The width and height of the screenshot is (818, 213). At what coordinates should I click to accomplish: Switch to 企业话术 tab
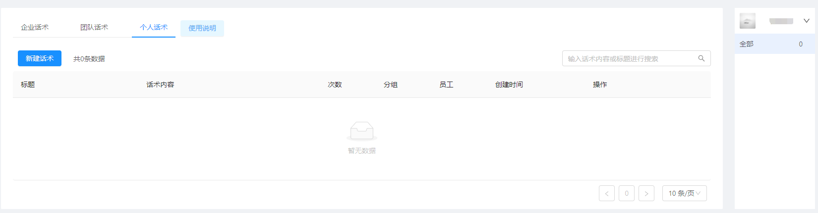click(x=35, y=27)
